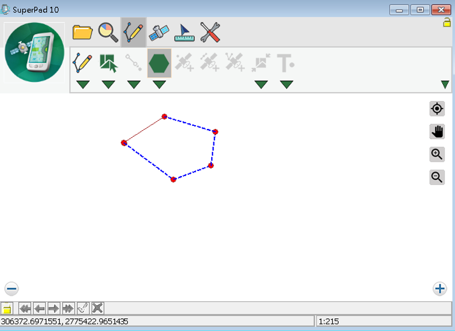This screenshot has width=455, height=331.
Task: Click the top polygon vertex
Action: tap(164, 116)
